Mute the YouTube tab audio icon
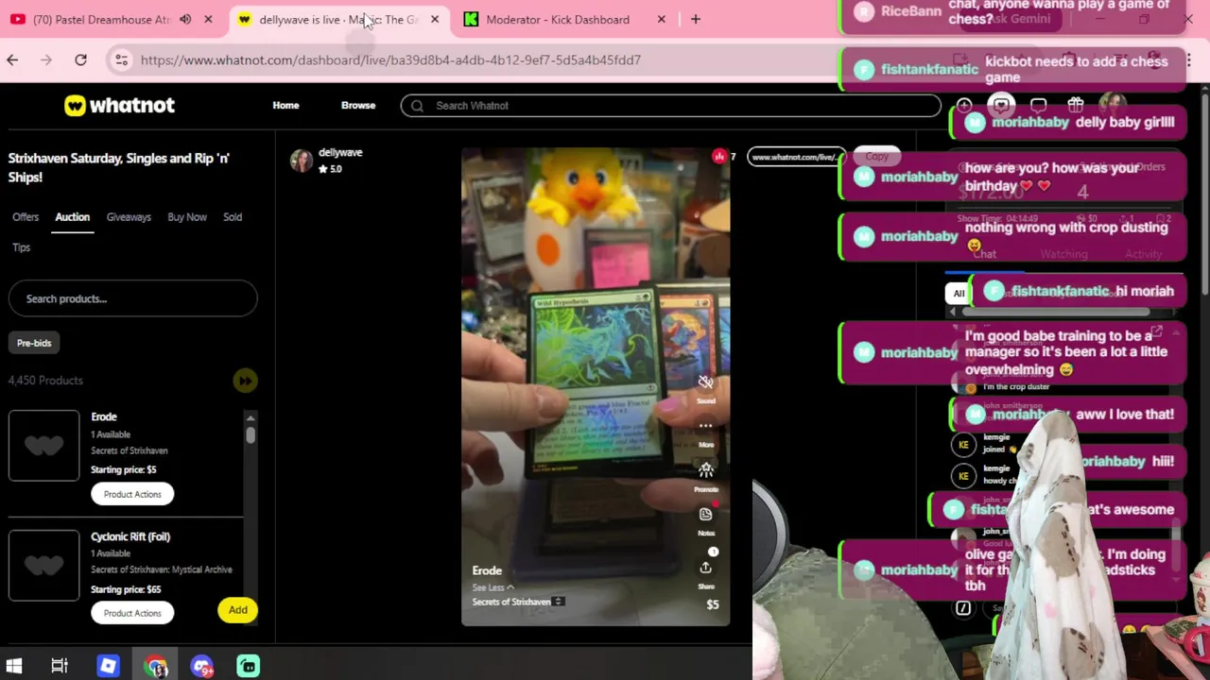The height and width of the screenshot is (680, 1210). pyautogui.click(x=185, y=19)
